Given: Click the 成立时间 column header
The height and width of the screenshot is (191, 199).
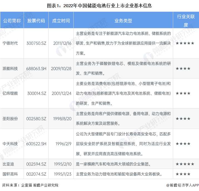Looking at the screenshot, I should point(61,21).
